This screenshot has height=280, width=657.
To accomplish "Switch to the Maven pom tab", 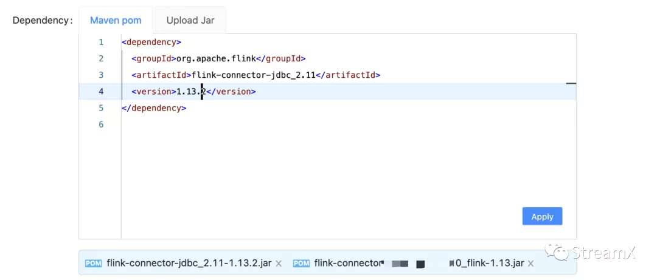I will point(116,20).
